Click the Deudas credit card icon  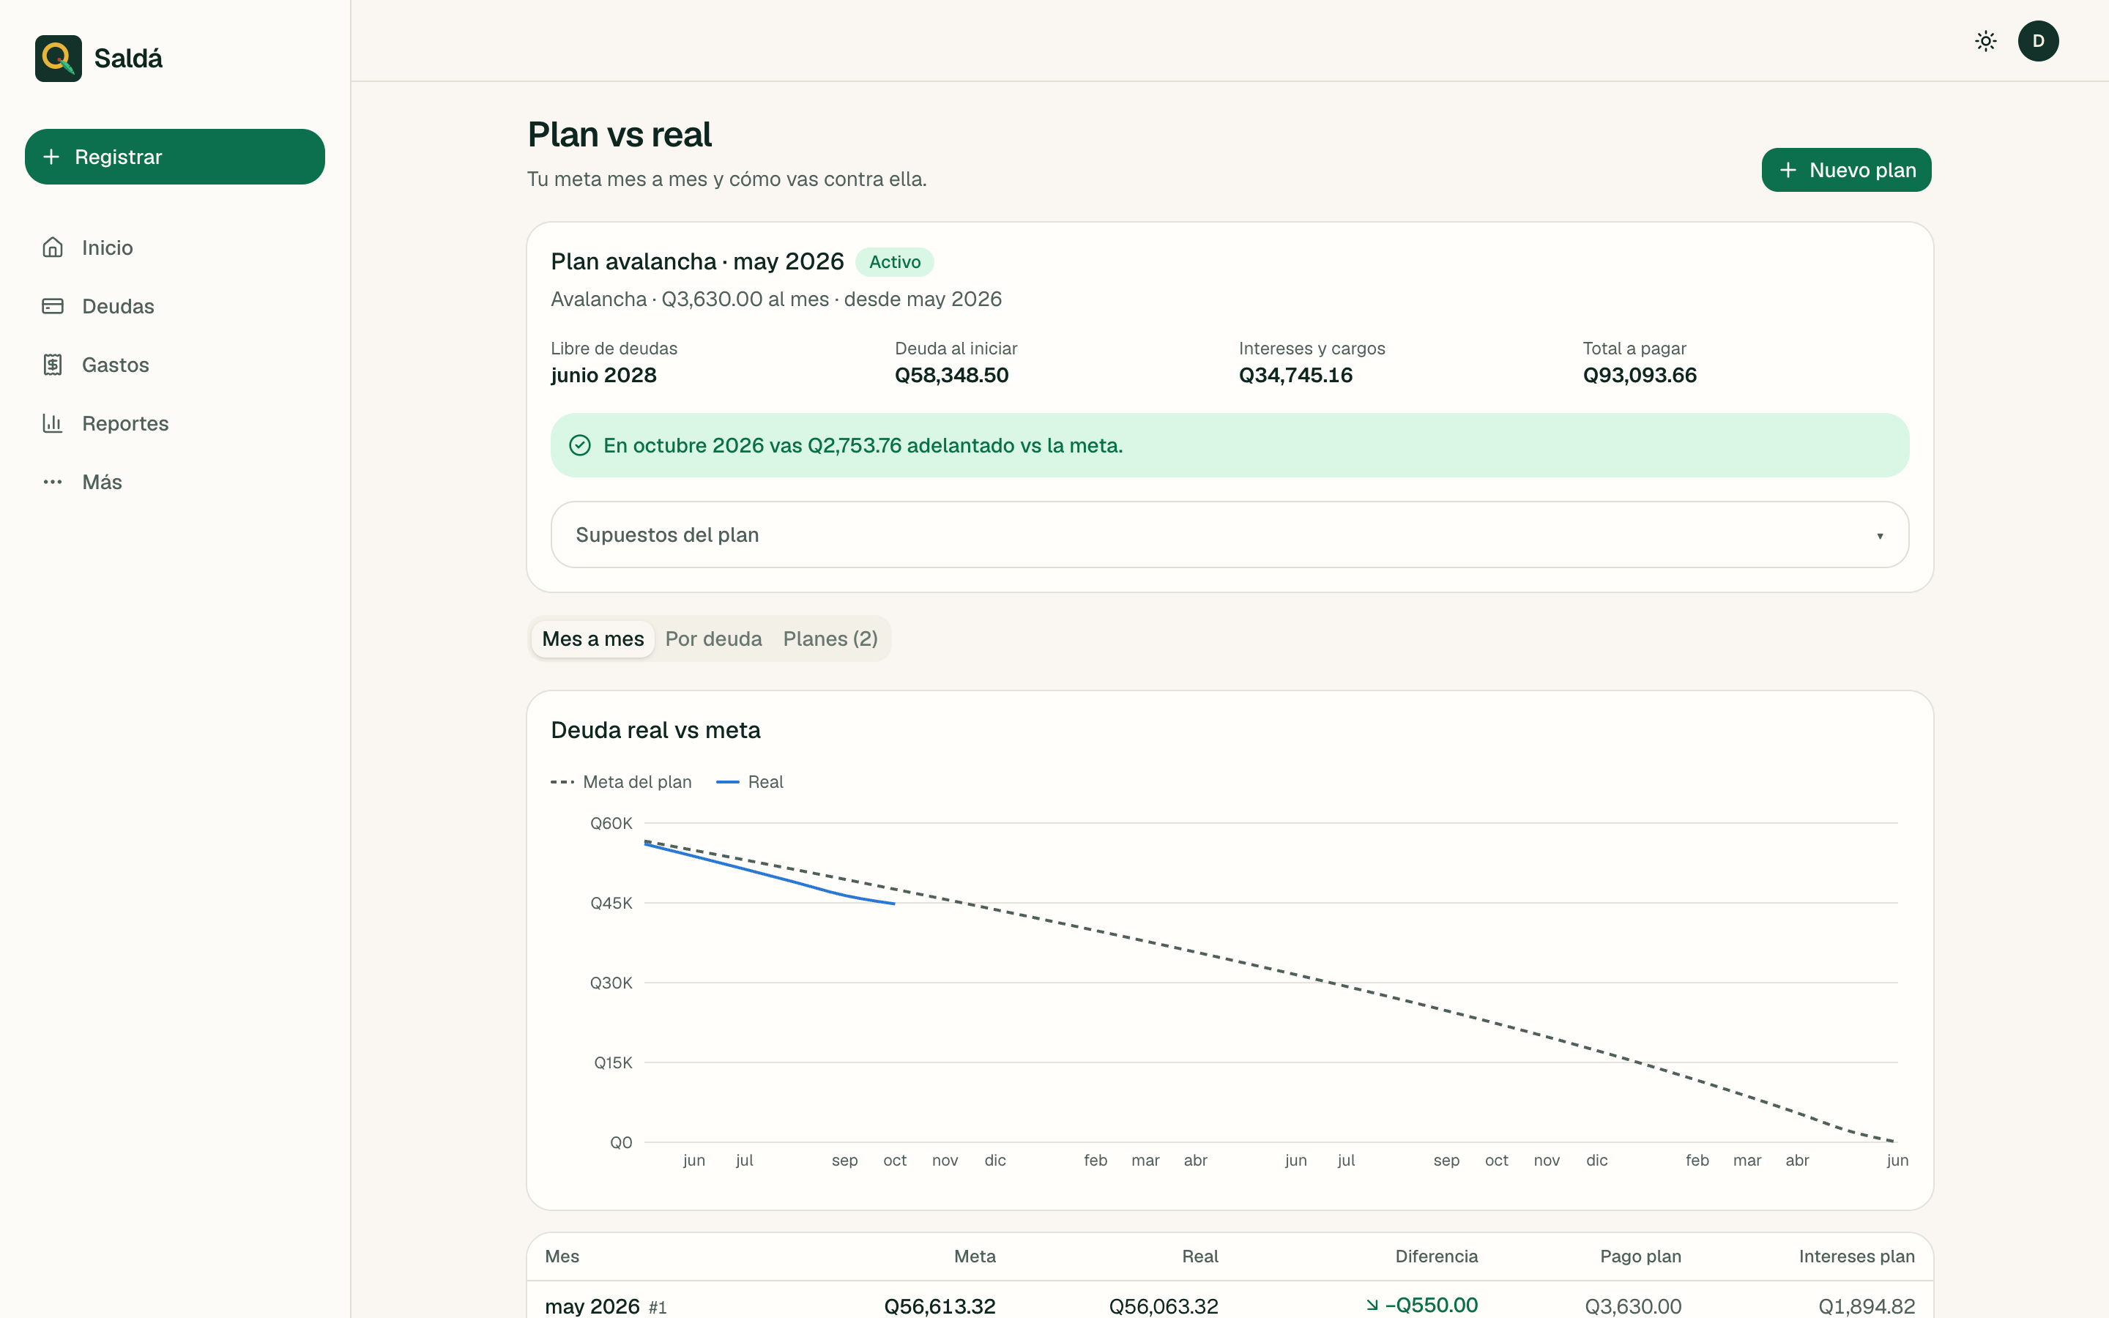coord(53,306)
